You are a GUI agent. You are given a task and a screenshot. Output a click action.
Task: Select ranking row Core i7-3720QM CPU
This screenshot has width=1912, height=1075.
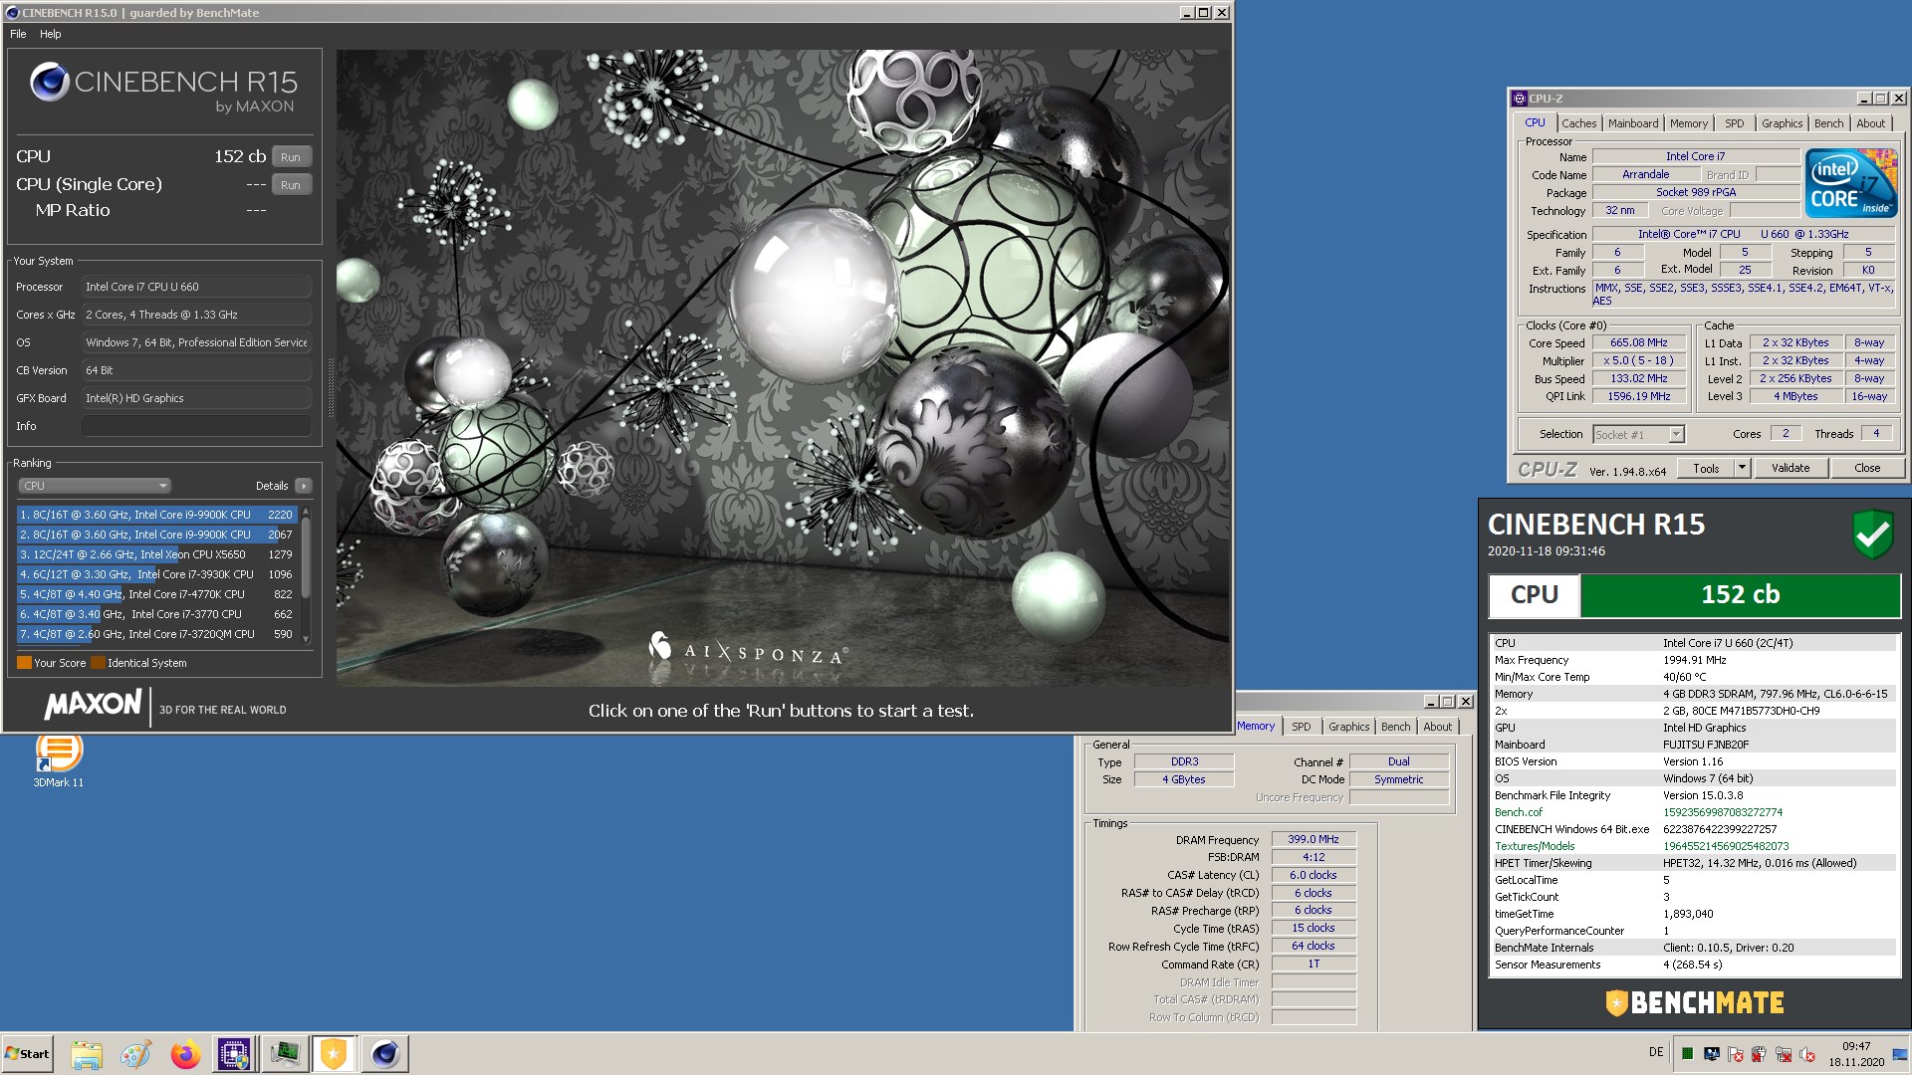coord(156,634)
